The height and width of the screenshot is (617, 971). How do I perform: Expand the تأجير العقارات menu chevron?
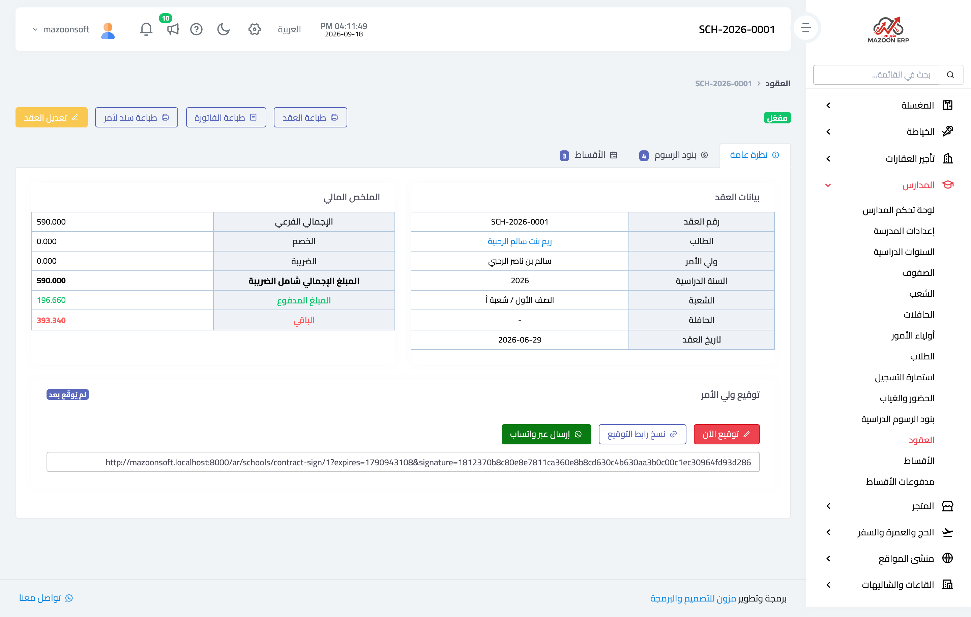(828, 158)
